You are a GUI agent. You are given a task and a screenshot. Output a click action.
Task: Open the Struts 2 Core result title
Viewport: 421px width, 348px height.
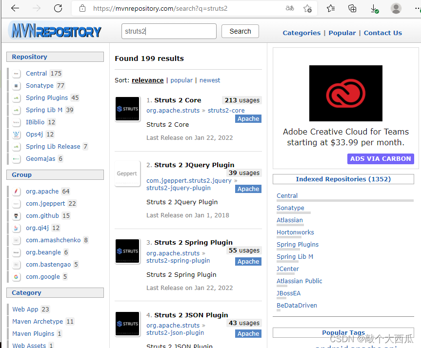pyautogui.click(x=178, y=100)
